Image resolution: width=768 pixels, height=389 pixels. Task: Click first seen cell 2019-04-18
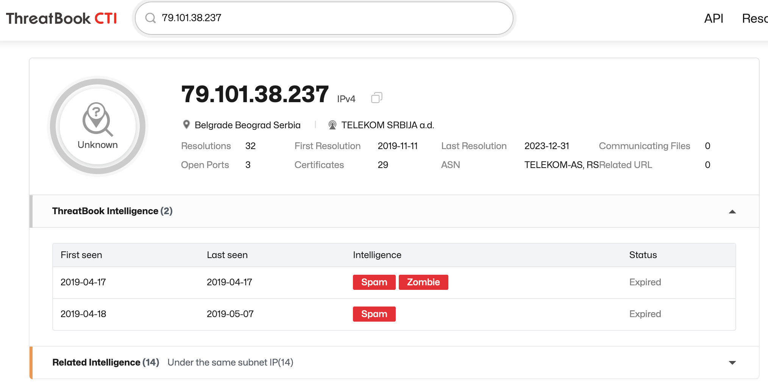click(x=83, y=314)
